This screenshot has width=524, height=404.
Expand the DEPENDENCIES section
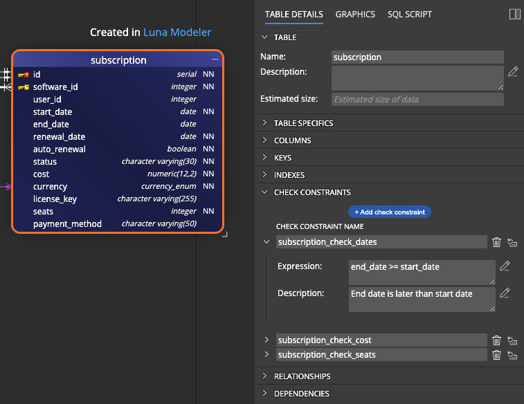point(264,394)
